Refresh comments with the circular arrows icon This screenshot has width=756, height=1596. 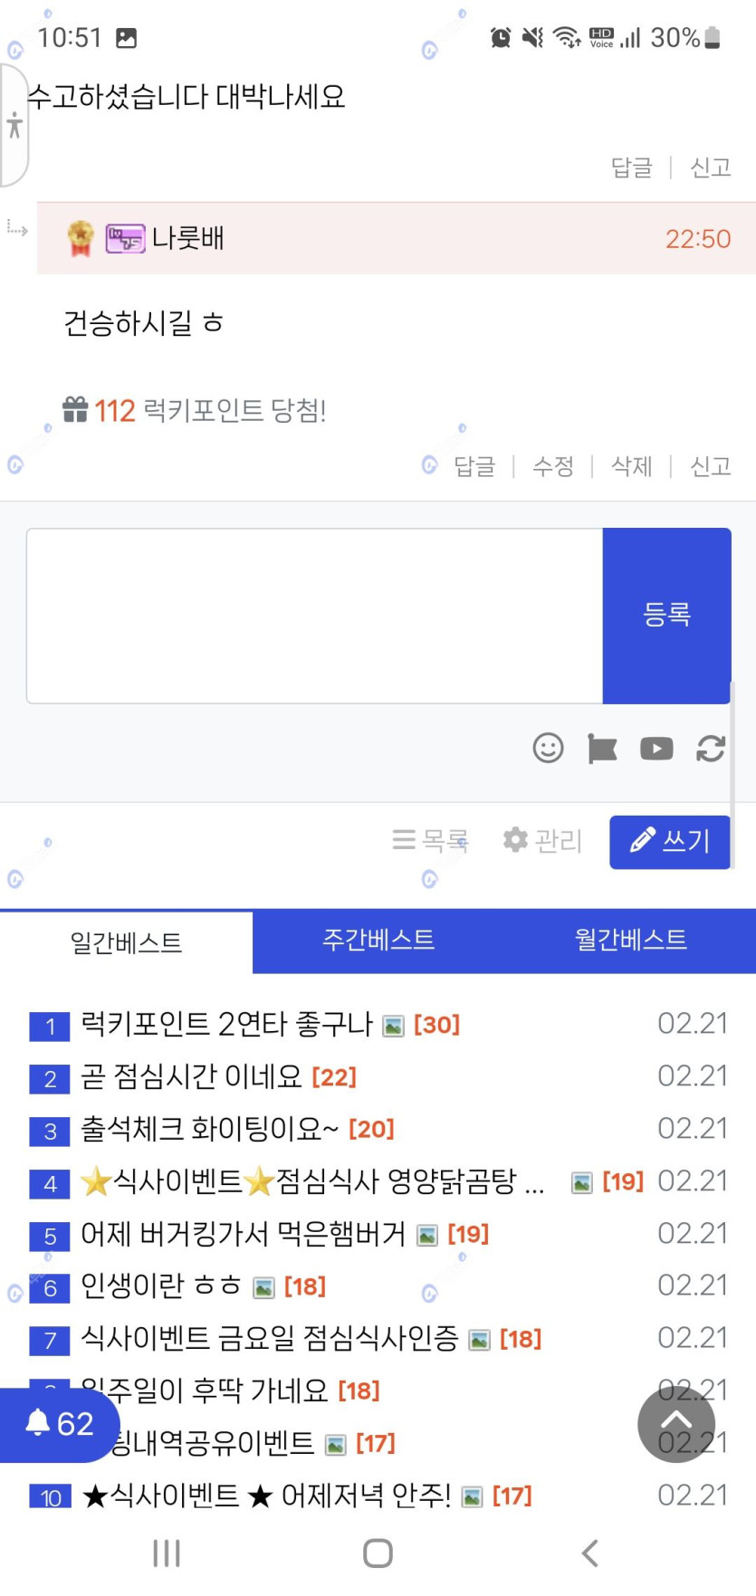pyautogui.click(x=711, y=748)
